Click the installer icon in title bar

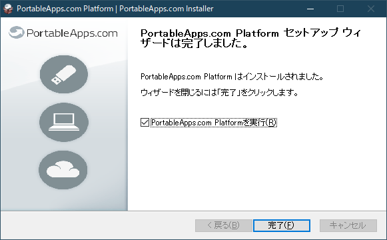8,9
